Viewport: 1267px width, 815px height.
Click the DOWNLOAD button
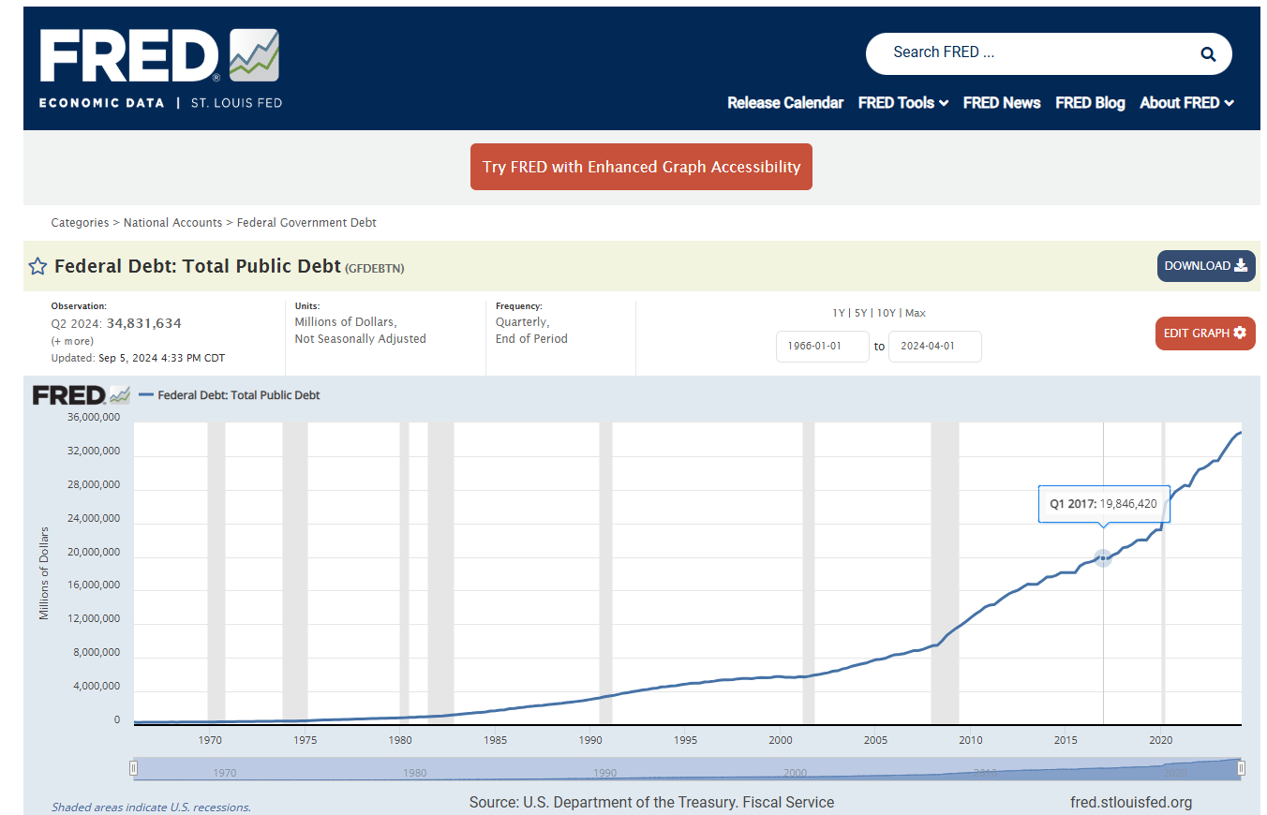[1206, 266]
